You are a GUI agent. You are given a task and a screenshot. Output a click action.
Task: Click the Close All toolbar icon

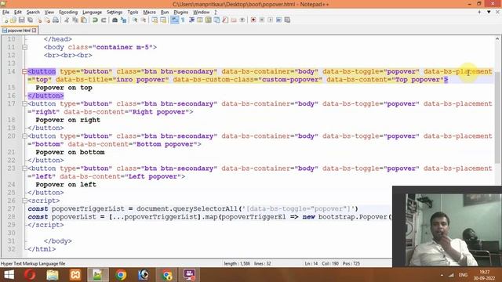point(47,20)
